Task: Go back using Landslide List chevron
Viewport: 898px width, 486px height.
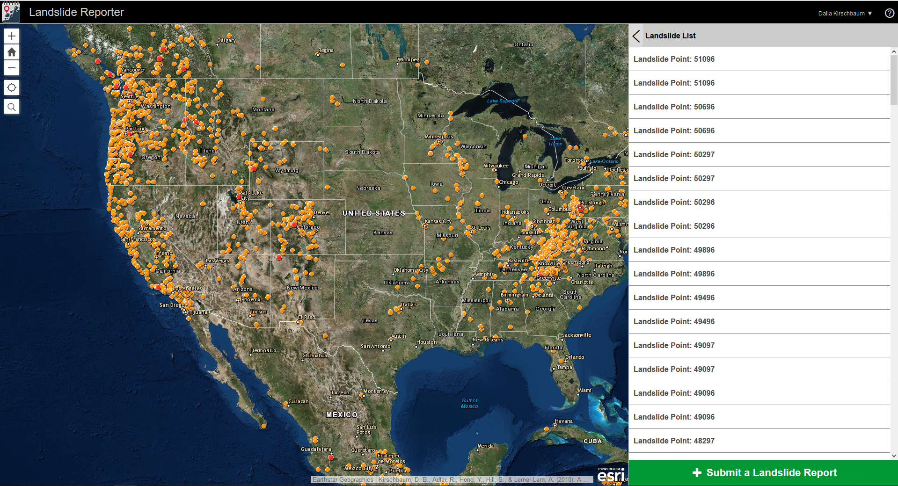Action: (636, 36)
